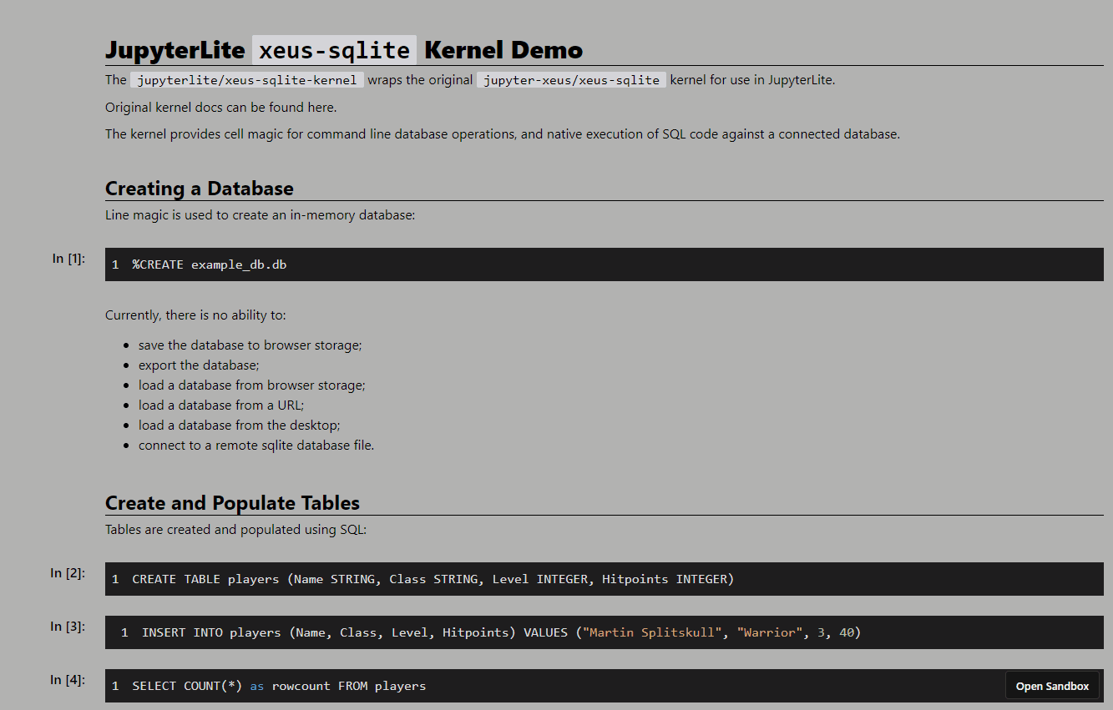Screen dimensions: 1113x710
Task: Click 'Original kernel docs can be found here.'
Action: 221,107
